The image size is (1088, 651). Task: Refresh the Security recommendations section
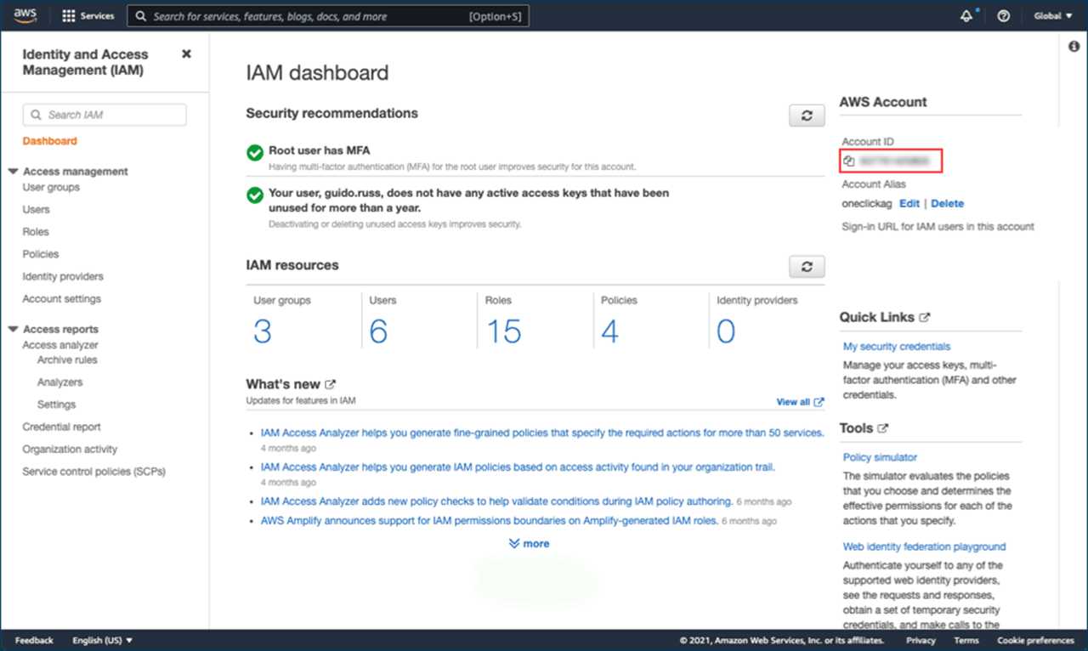click(807, 116)
